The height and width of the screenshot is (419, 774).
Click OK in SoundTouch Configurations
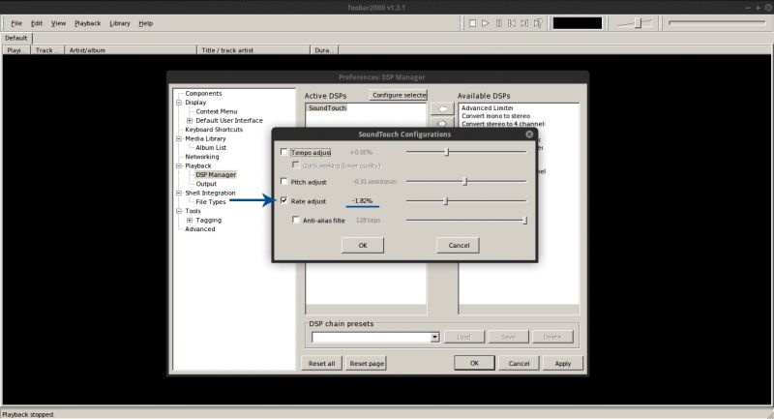pos(363,245)
